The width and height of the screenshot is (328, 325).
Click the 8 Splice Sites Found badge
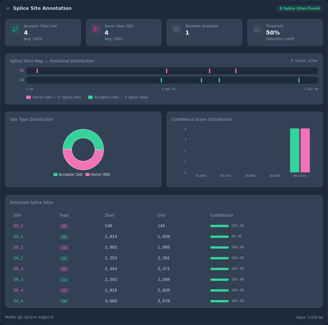(300, 8)
